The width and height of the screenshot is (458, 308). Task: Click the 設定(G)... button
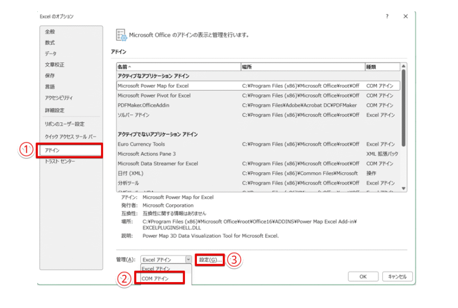click(x=210, y=260)
